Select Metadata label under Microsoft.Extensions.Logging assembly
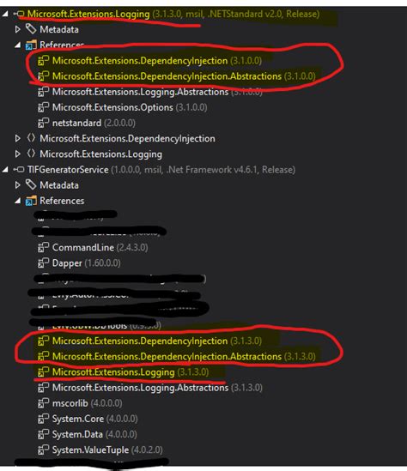Viewport: 407px width, 471px height. [x=59, y=30]
